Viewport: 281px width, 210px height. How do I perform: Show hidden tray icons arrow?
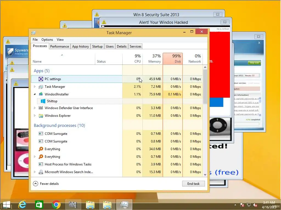point(235,205)
